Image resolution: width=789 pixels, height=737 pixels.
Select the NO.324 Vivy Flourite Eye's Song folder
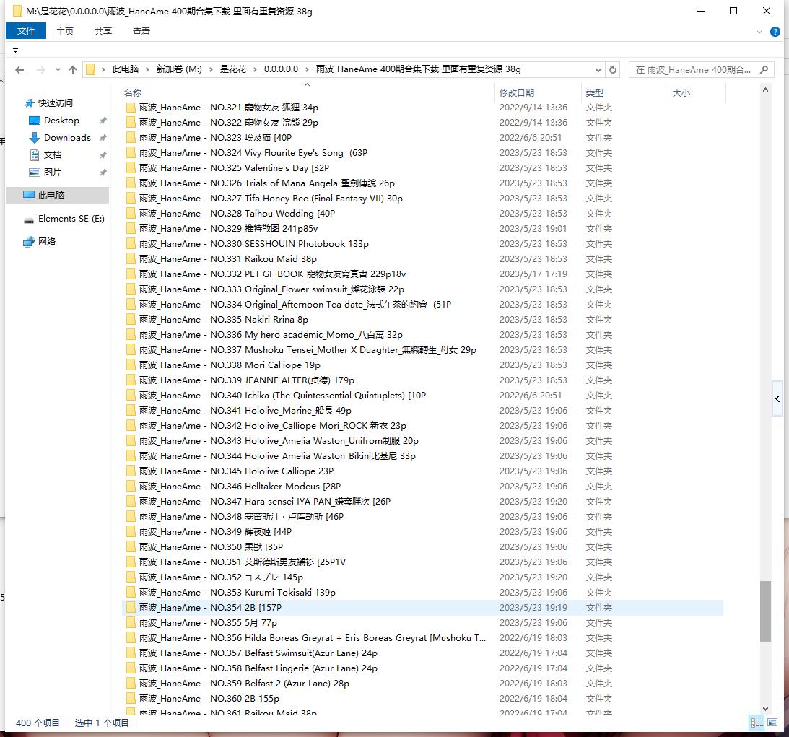point(253,153)
